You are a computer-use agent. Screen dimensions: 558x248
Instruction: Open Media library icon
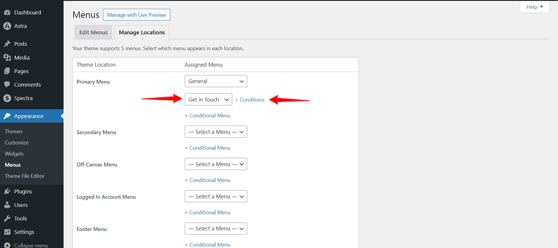[x=7, y=57]
